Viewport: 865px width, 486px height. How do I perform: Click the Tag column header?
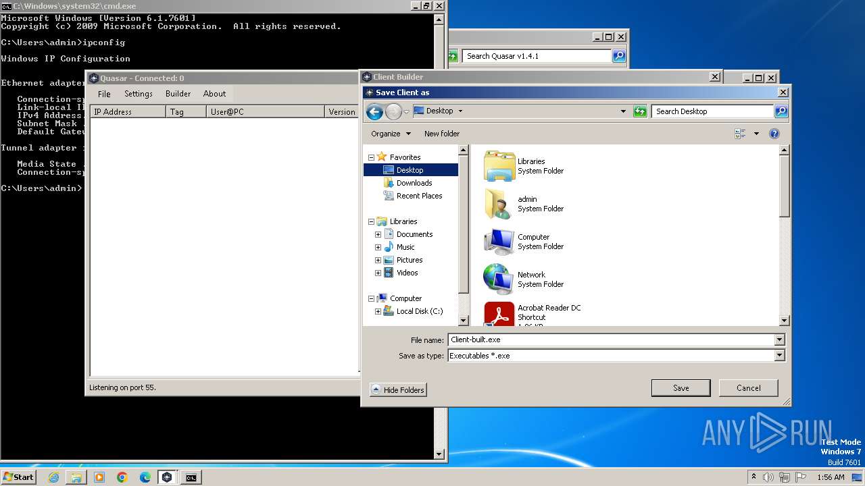point(186,112)
